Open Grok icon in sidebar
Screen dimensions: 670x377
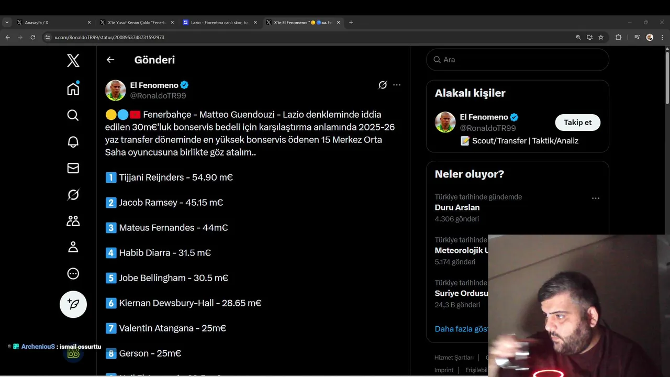tap(73, 195)
